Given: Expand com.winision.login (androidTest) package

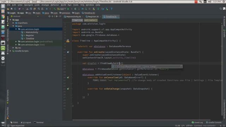Looking at the screenshot, I should click(16, 42).
